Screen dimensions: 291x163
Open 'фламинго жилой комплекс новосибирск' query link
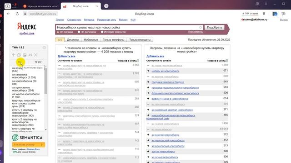[x=175, y=93]
